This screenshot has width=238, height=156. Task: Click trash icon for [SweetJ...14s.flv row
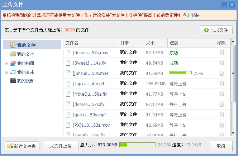[x=222, y=63]
